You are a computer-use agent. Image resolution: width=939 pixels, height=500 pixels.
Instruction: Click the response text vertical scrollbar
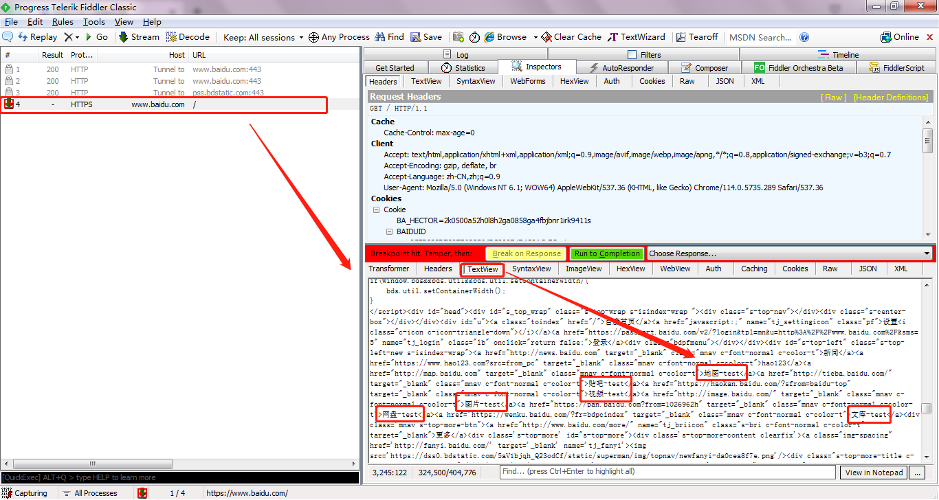point(927,372)
